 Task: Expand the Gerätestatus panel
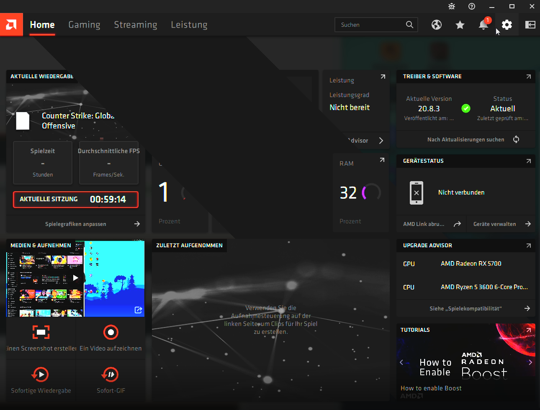528,161
